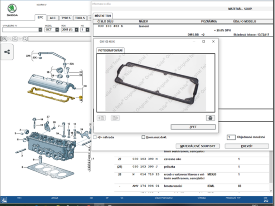Go to the previous photo page

point(101,118)
